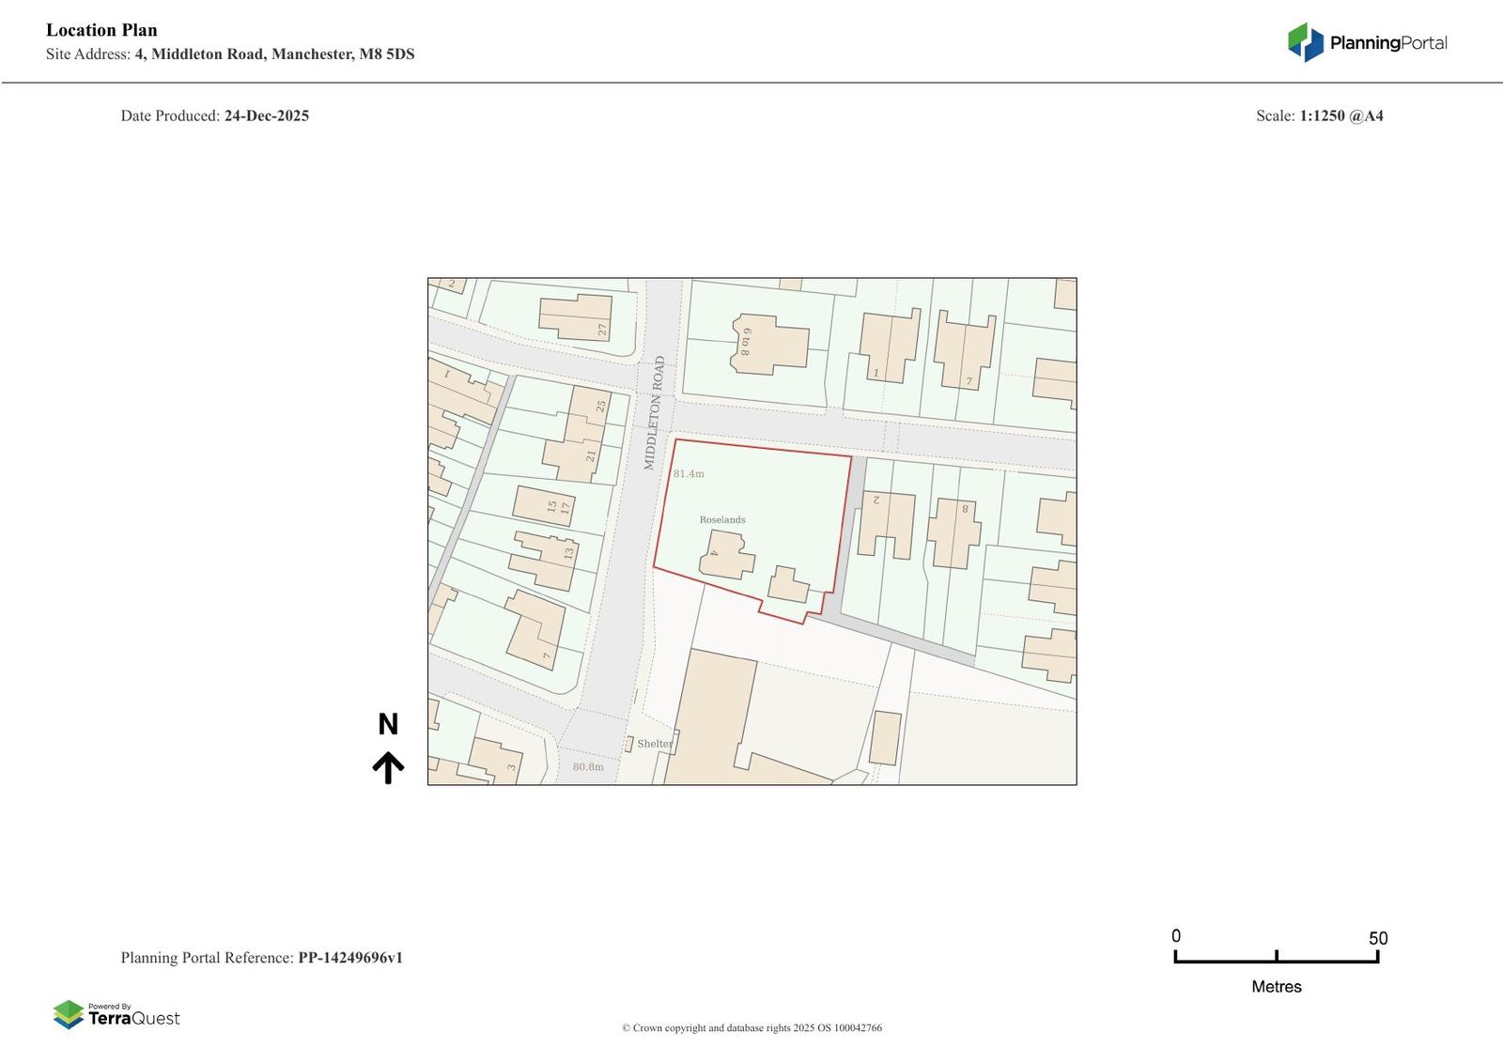Click the Shelter marker on the map

654,744
